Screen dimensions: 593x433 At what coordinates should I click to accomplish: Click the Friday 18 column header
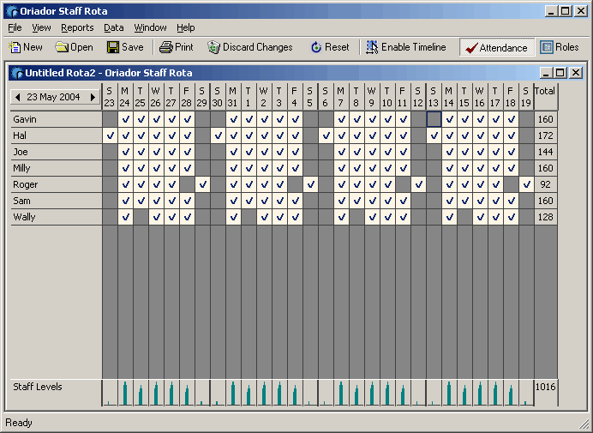pos(511,97)
